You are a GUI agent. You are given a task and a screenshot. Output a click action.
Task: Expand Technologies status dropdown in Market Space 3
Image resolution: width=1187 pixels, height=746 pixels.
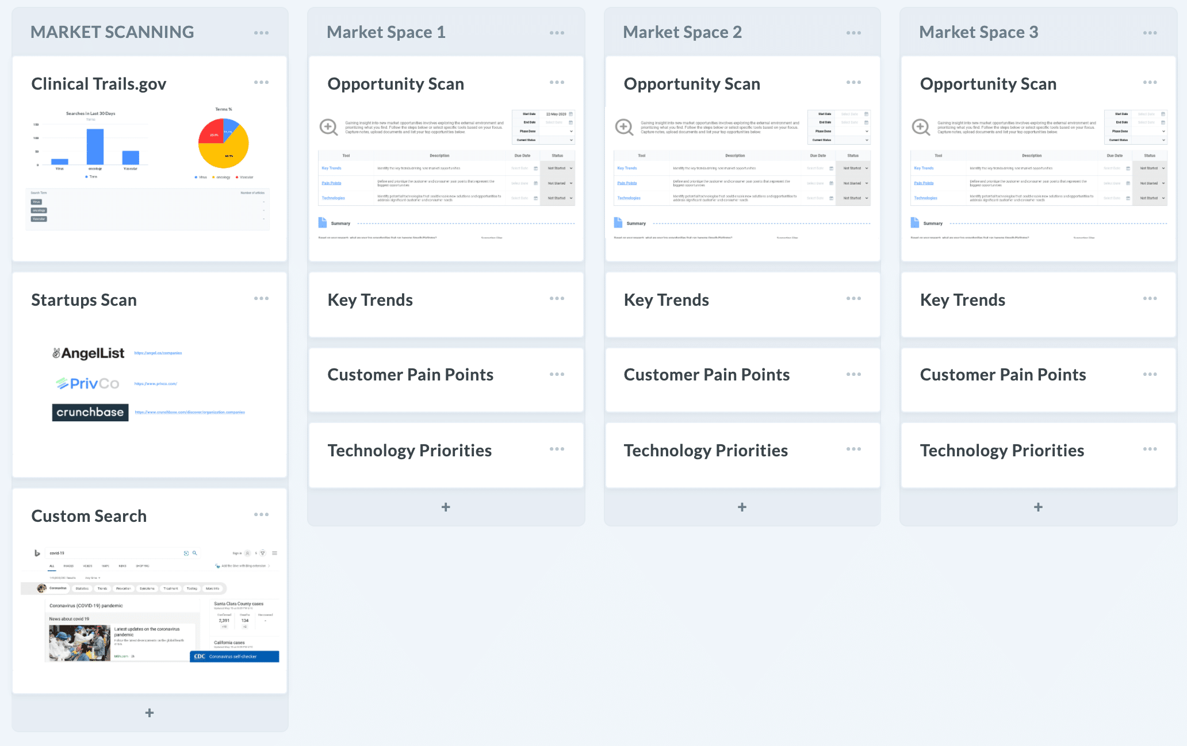pos(1151,198)
